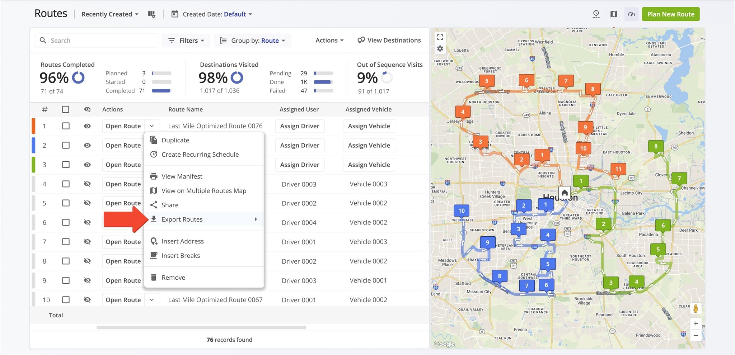Hide route 2 using its eye icon

[87, 145]
